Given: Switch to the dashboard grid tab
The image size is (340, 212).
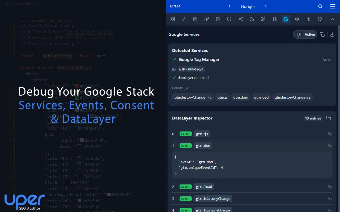Looking at the screenshot, I should tap(173, 19).
